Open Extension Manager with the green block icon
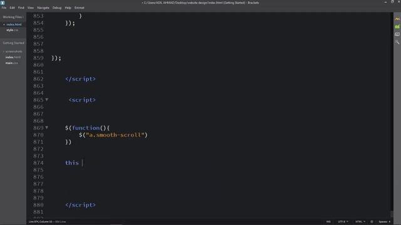This screenshot has width=401, height=225. pyautogui.click(x=397, y=26)
